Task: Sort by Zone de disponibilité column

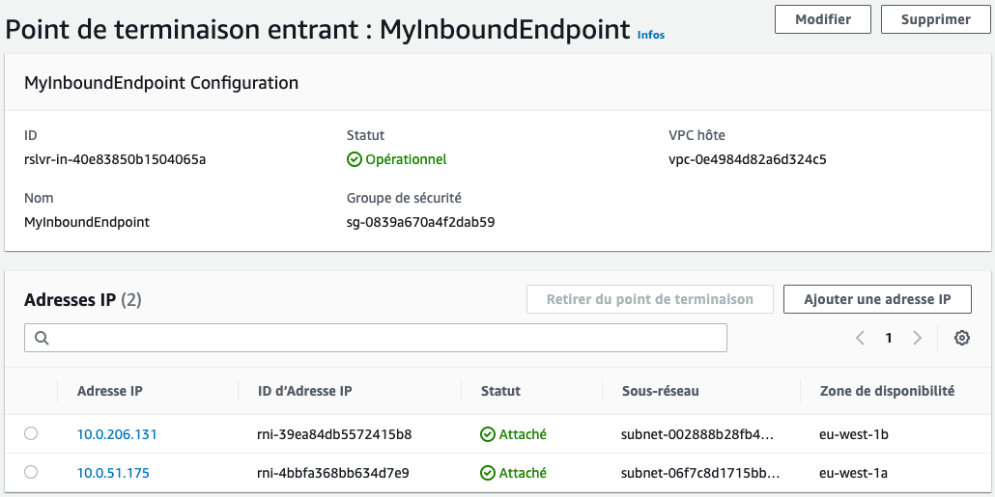Action: coord(887,391)
